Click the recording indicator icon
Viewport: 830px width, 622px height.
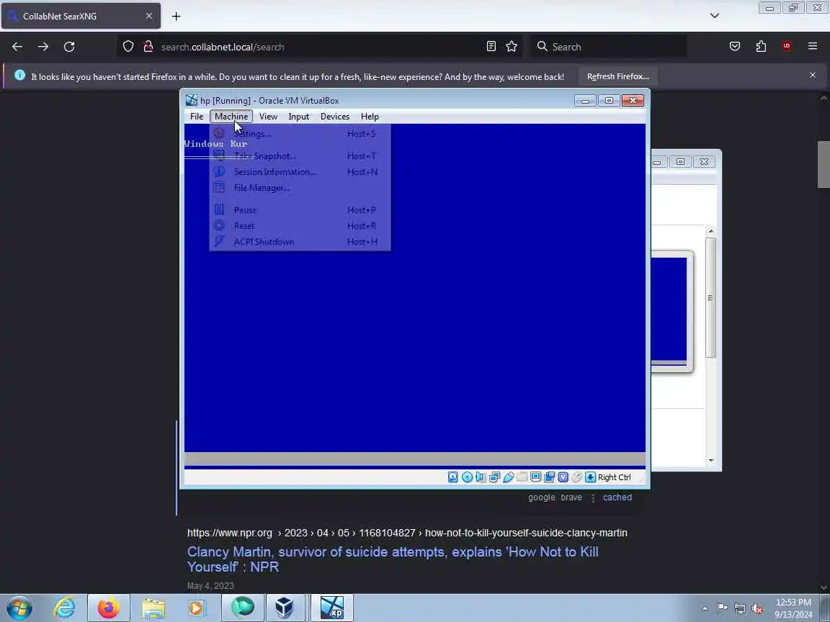pyautogui.click(x=550, y=477)
